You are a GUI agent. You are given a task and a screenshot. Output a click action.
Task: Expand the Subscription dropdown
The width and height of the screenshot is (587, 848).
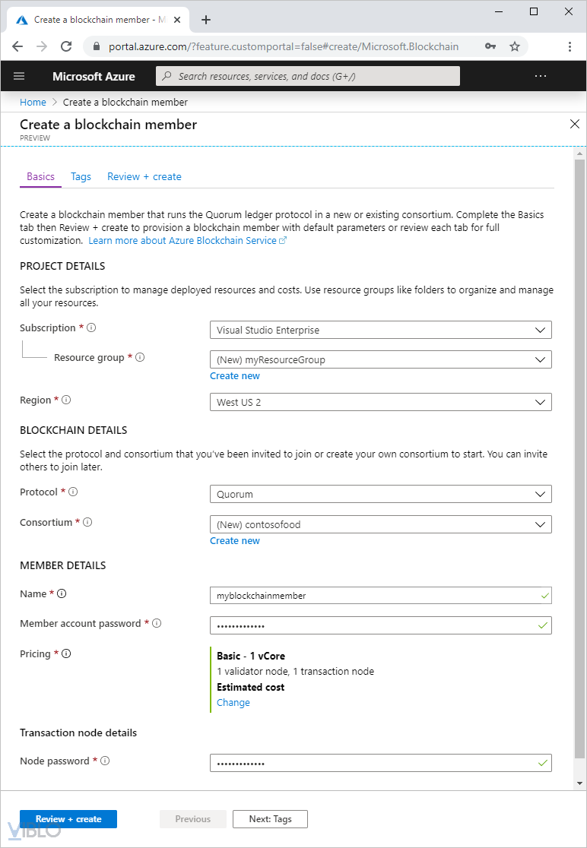(x=380, y=331)
